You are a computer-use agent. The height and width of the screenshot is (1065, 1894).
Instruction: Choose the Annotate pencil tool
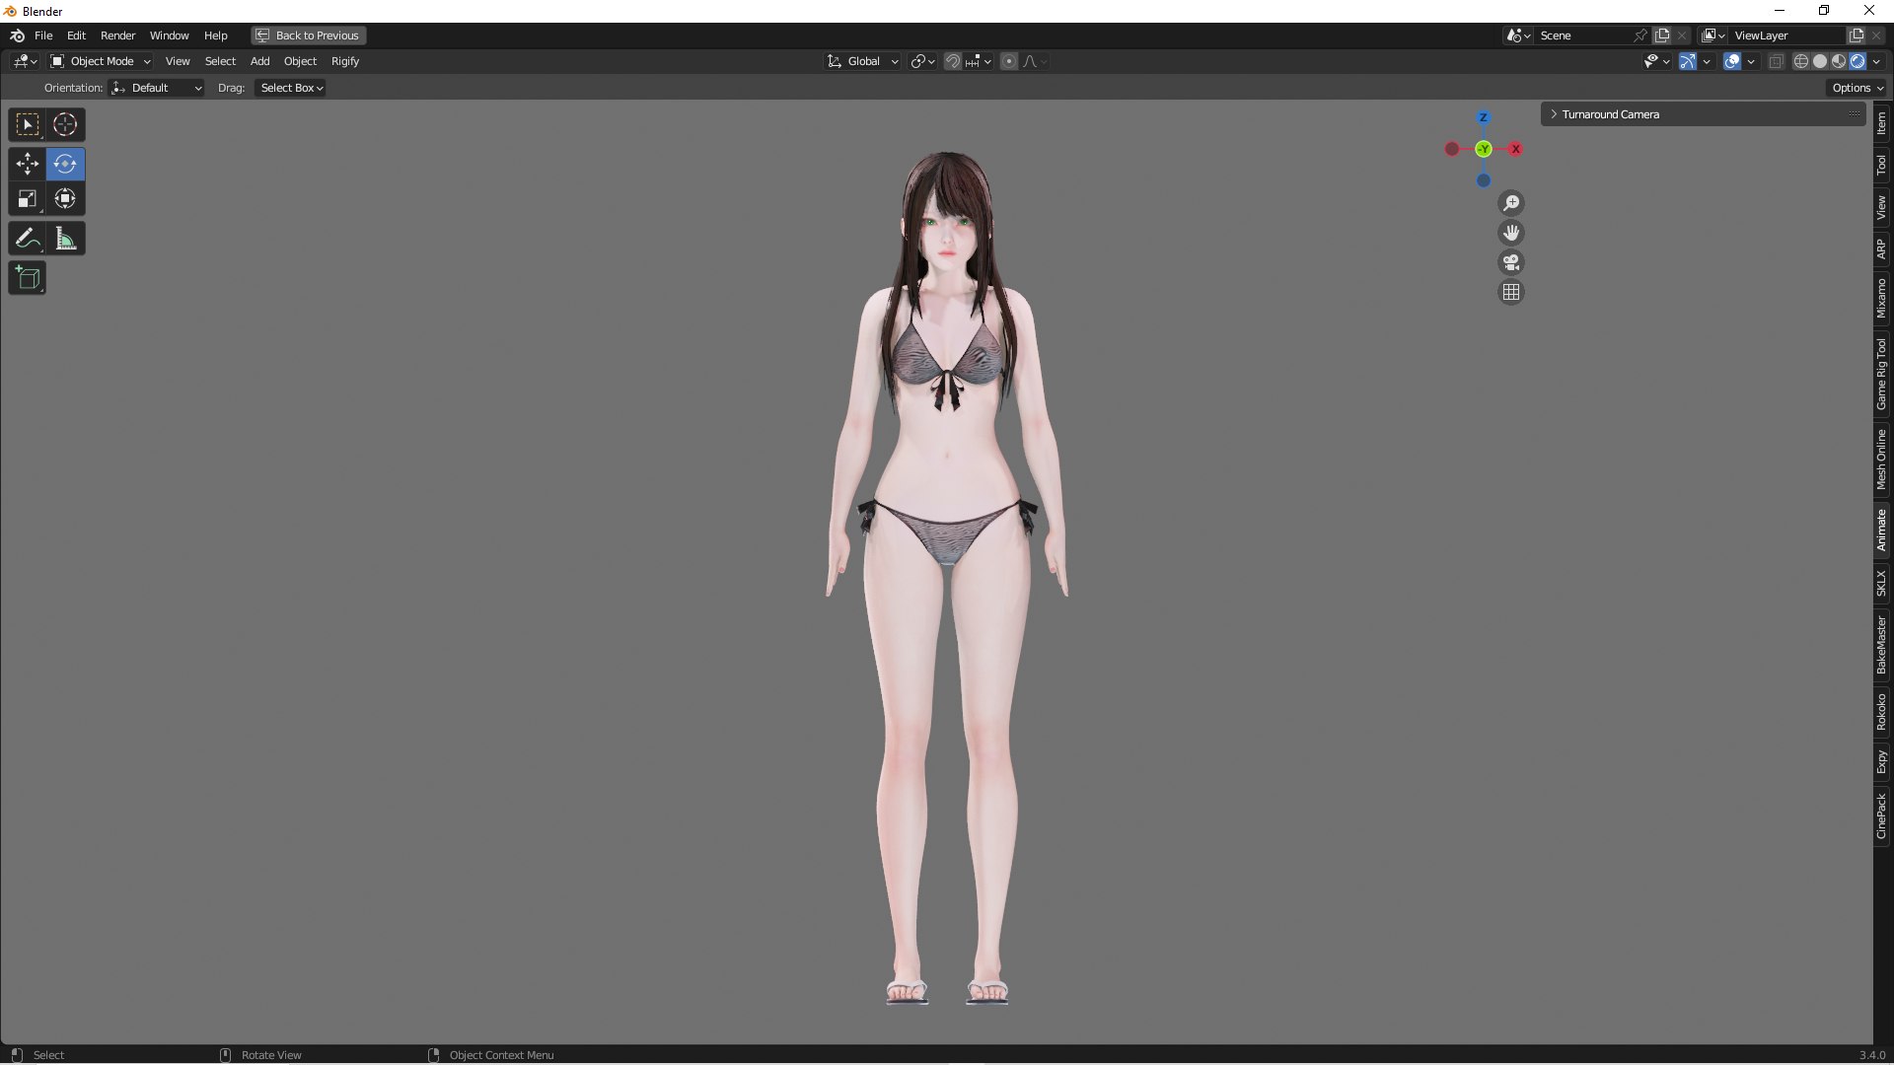click(28, 239)
